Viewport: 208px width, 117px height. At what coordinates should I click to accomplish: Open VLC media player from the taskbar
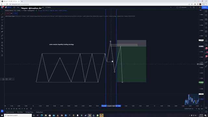tap(58, 115)
